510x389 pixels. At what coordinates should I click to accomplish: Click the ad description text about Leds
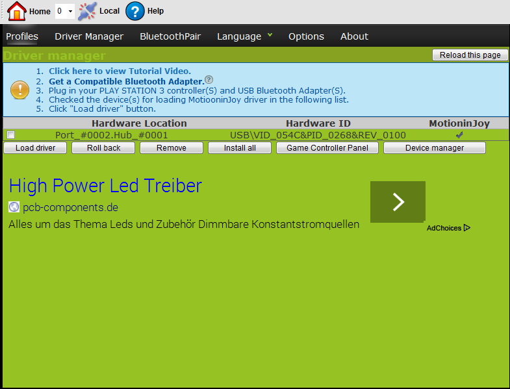tap(184, 224)
